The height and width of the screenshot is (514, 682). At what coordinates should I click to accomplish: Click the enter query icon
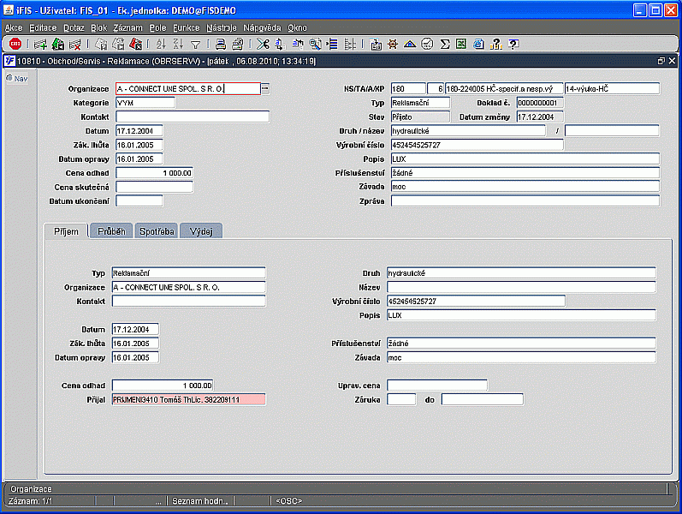[101, 44]
